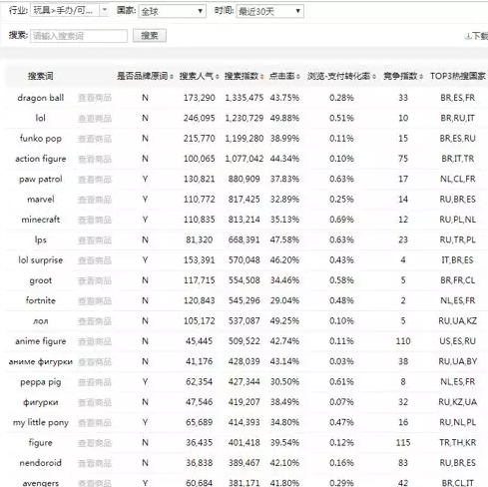Select the avengers search term
Image resolution: width=488 pixels, height=487 pixels.
coord(41,483)
